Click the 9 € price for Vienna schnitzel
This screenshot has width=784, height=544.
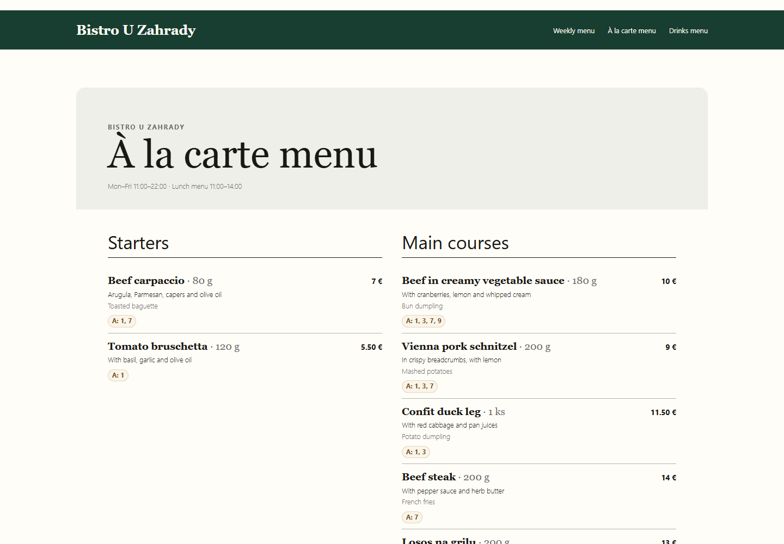pos(671,347)
